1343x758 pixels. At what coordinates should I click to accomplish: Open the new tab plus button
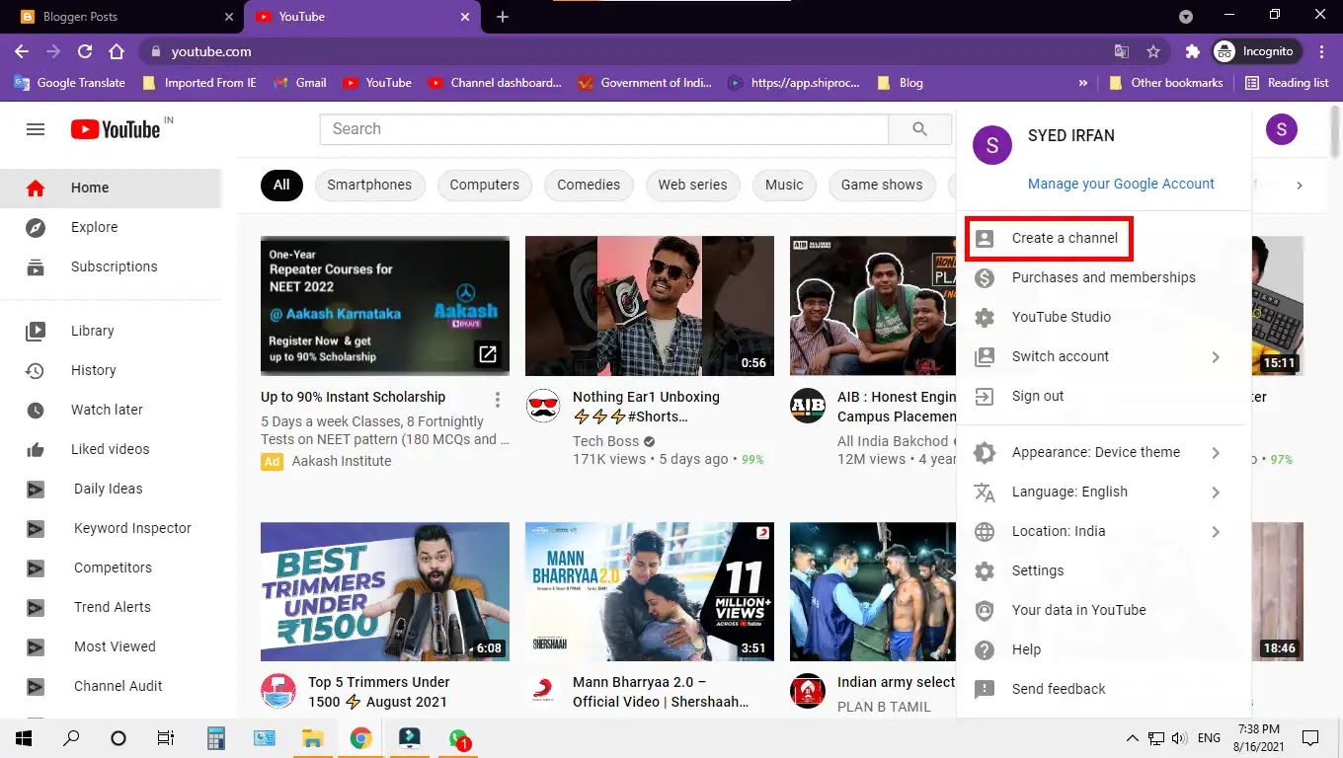(x=503, y=17)
